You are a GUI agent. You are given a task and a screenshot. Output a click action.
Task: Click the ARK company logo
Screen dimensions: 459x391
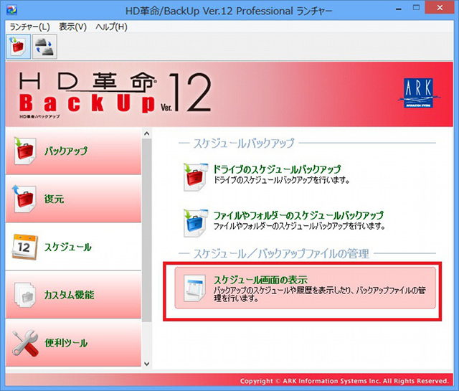point(418,93)
